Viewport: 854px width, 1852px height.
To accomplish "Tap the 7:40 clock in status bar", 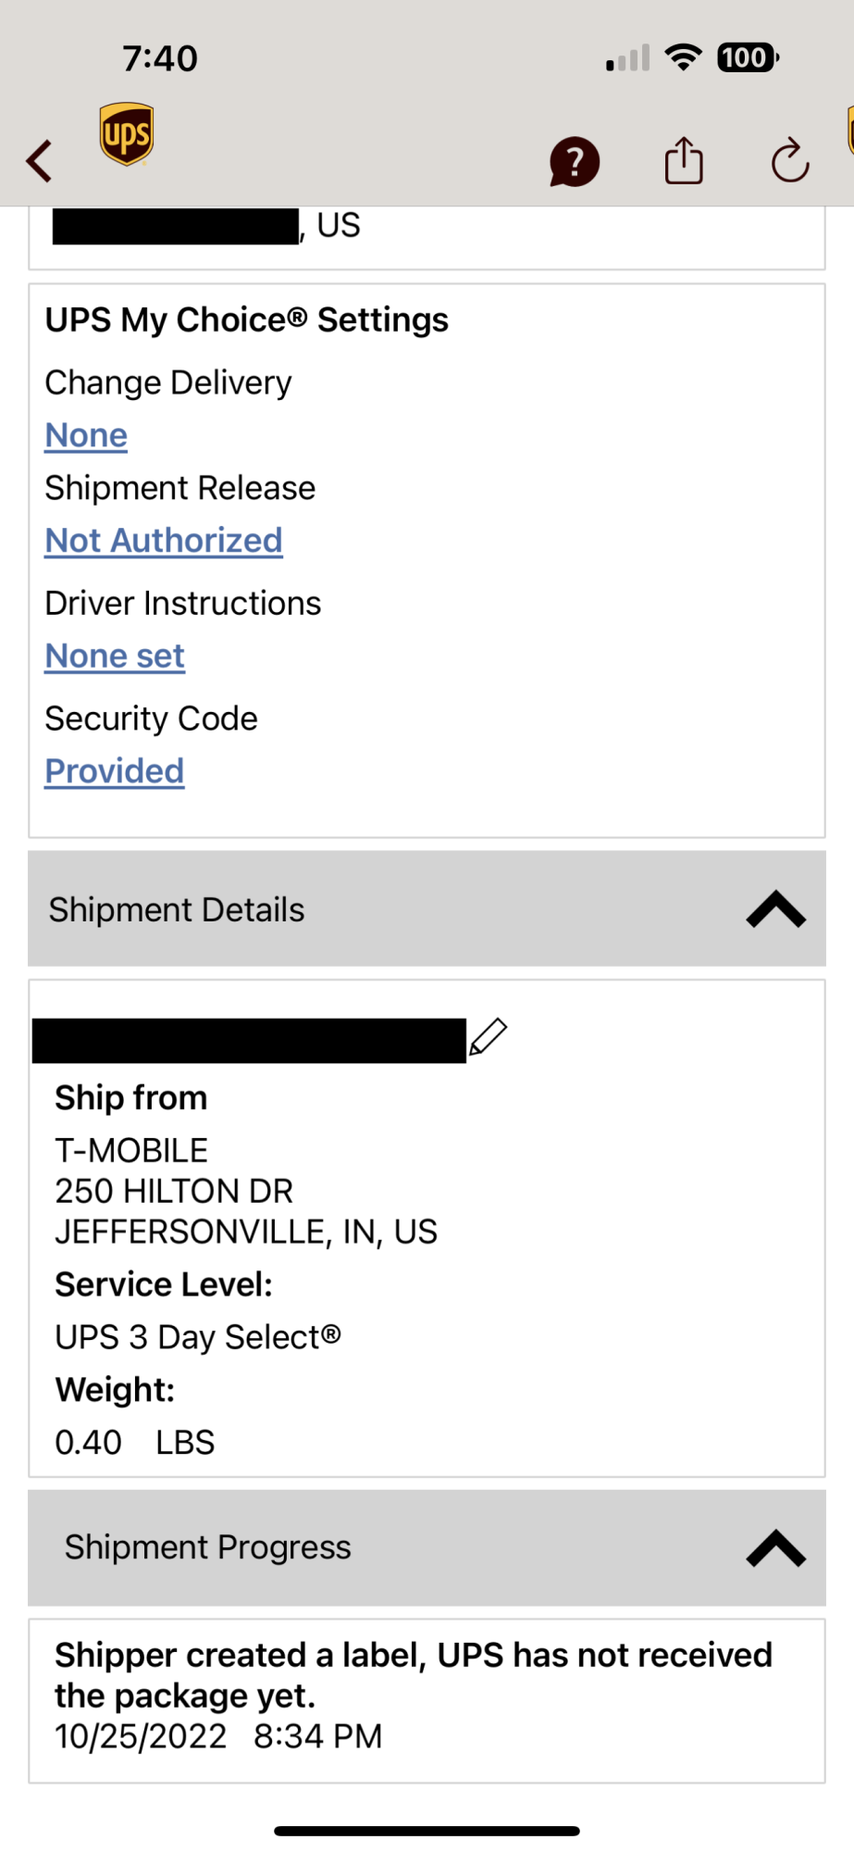I will 160,58.
